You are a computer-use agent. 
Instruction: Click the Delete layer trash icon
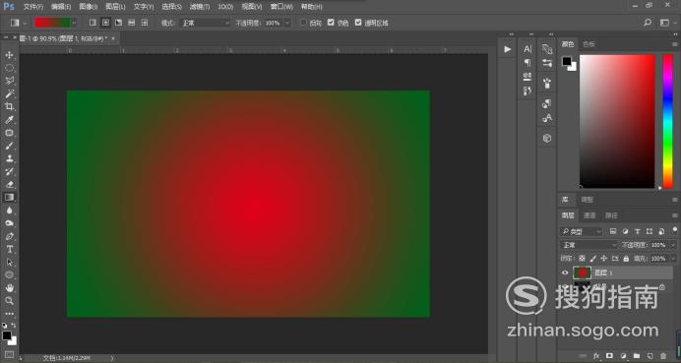662,355
